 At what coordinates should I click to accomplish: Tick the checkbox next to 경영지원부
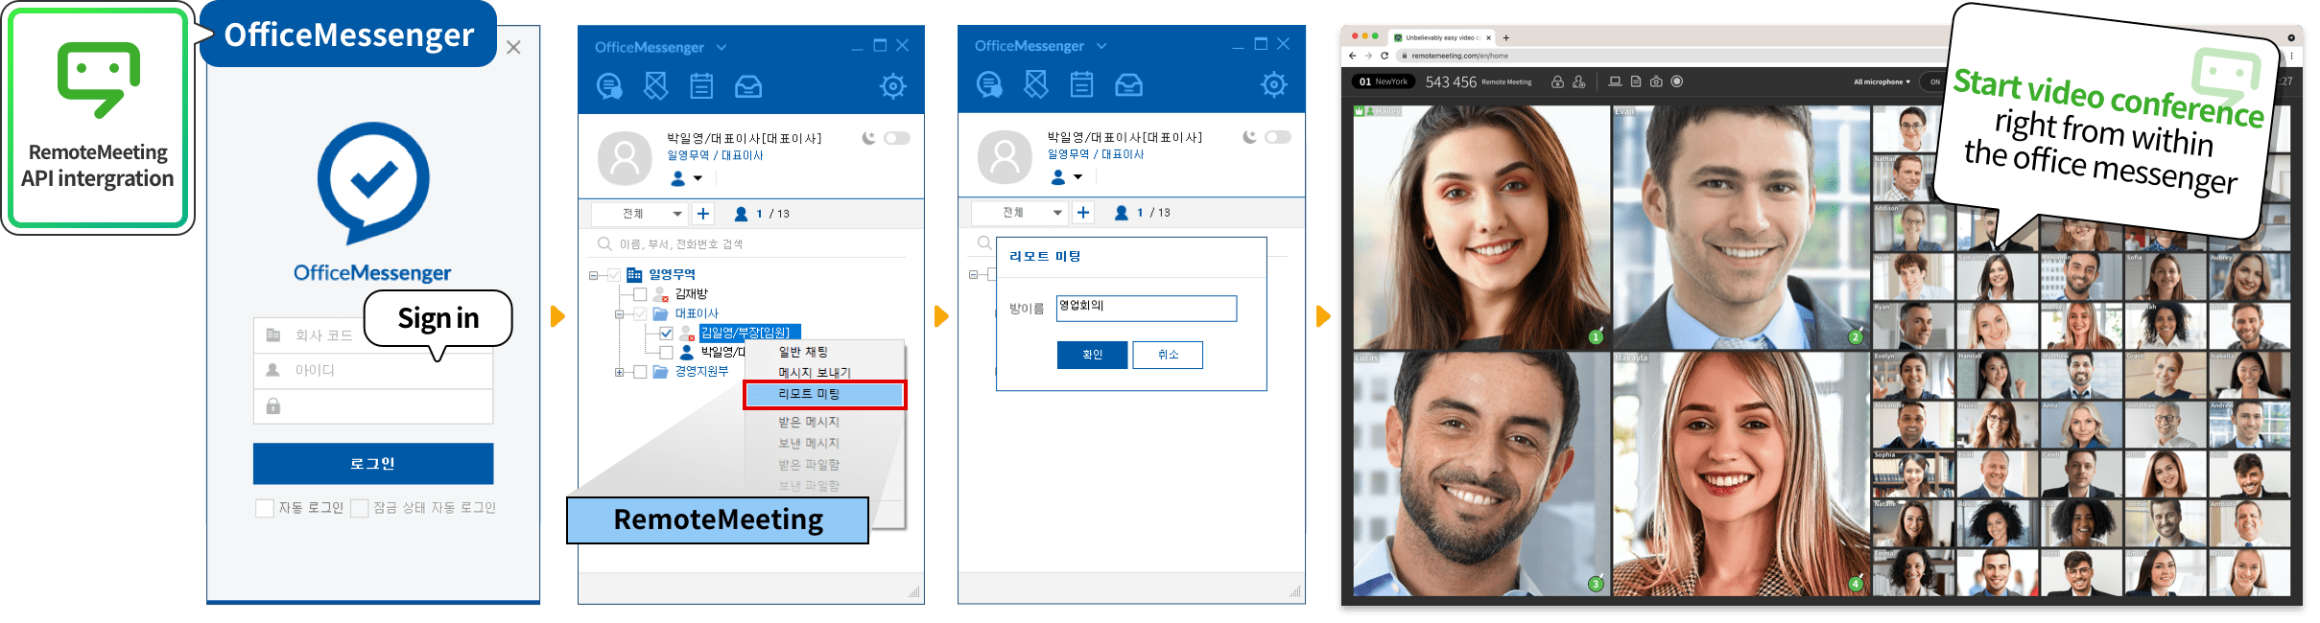point(640,372)
